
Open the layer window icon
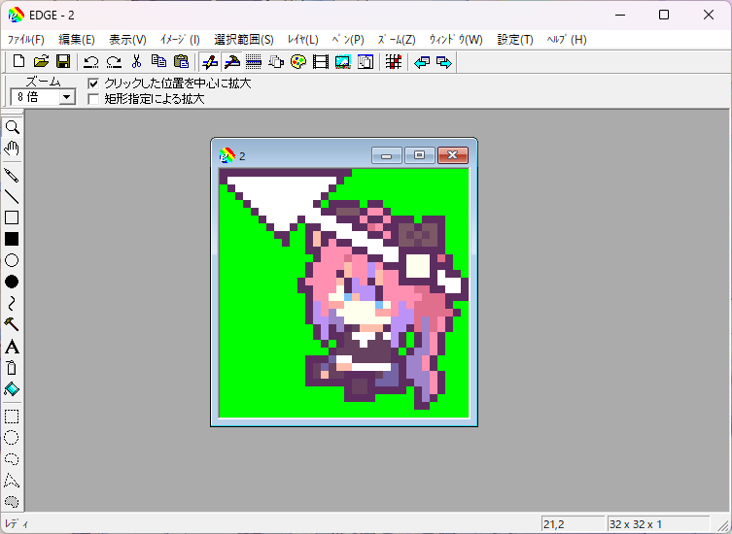click(x=276, y=61)
